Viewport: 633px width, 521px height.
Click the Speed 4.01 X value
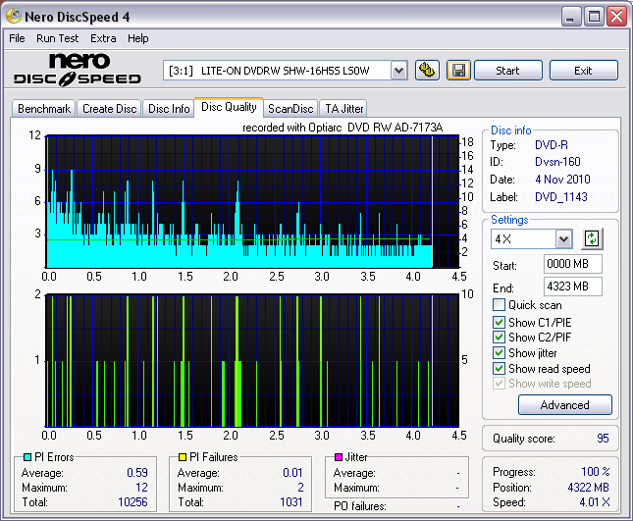pos(595,502)
